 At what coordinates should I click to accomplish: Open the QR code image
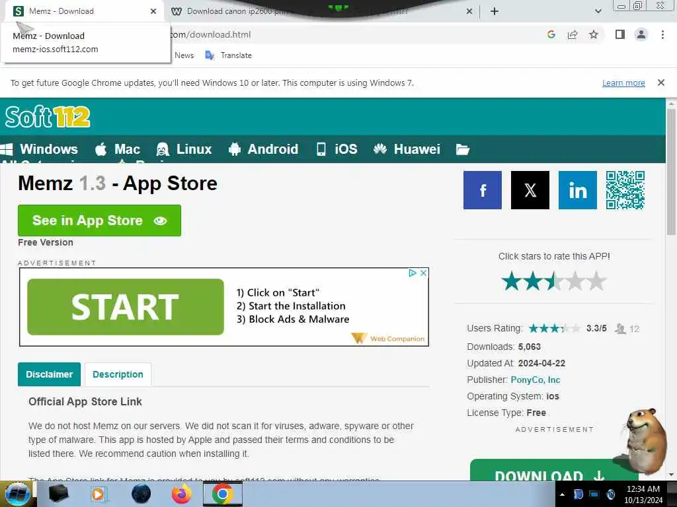coord(625,190)
